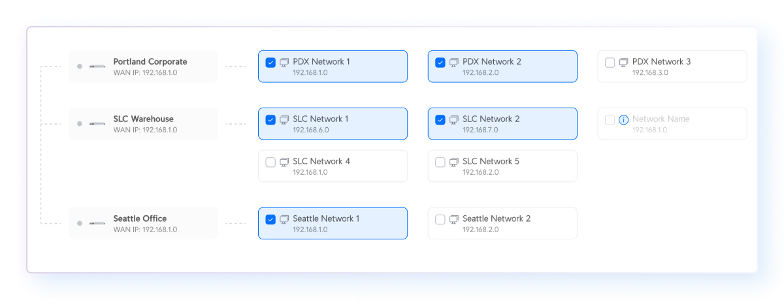The width and height of the screenshot is (784, 300).
Task: Check the PDX Network 3 checkbox
Action: point(610,63)
